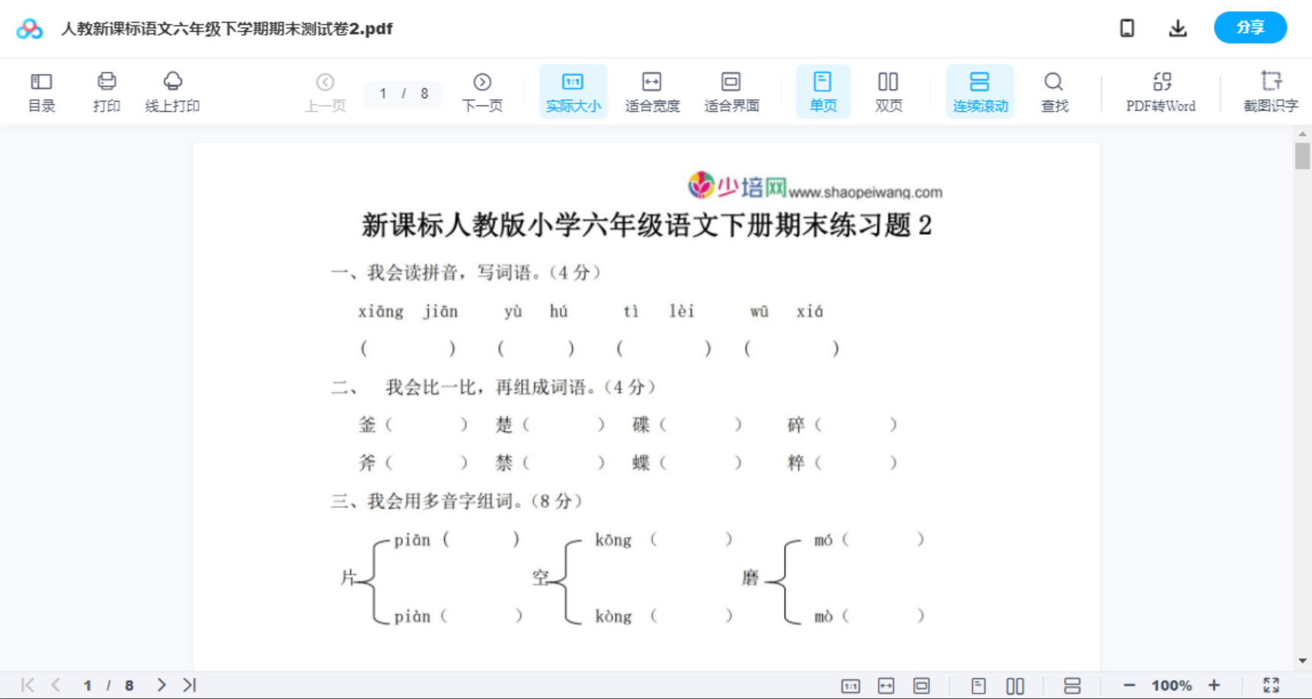The width and height of the screenshot is (1312, 699).
Task: Enable 双页 two-page view
Action: click(x=888, y=91)
